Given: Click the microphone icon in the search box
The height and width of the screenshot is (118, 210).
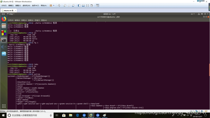Looking at the screenshot, I should [x=51, y=115].
